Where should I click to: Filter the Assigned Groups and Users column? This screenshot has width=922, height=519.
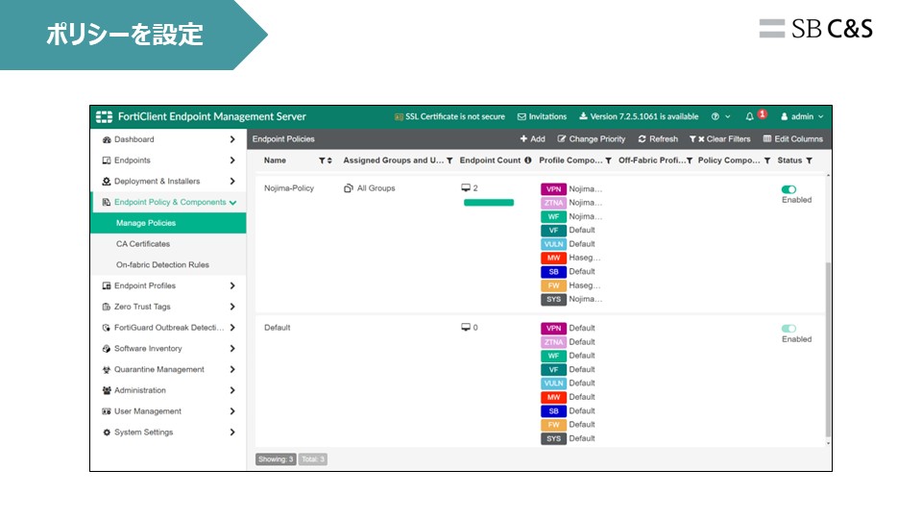(x=449, y=161)
